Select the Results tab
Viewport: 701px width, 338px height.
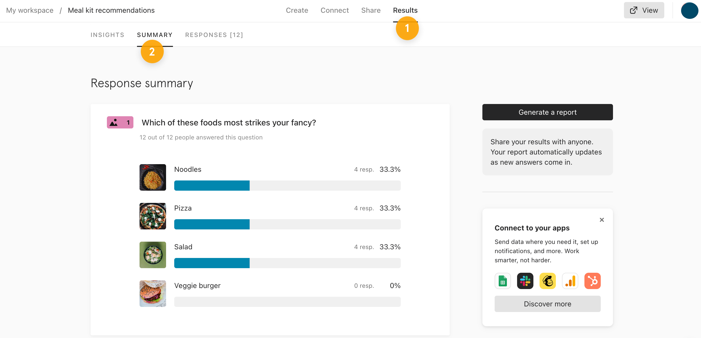pyautogui.click(x=405, y=10)
